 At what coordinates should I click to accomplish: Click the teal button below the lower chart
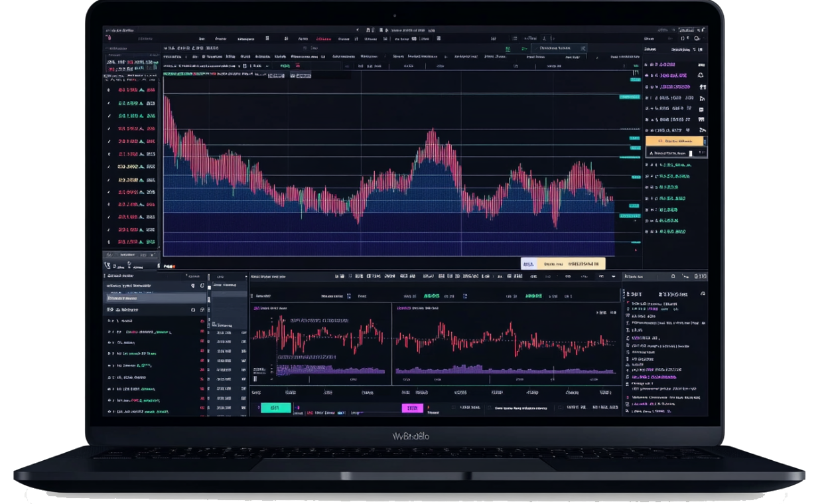pos(275,408)
